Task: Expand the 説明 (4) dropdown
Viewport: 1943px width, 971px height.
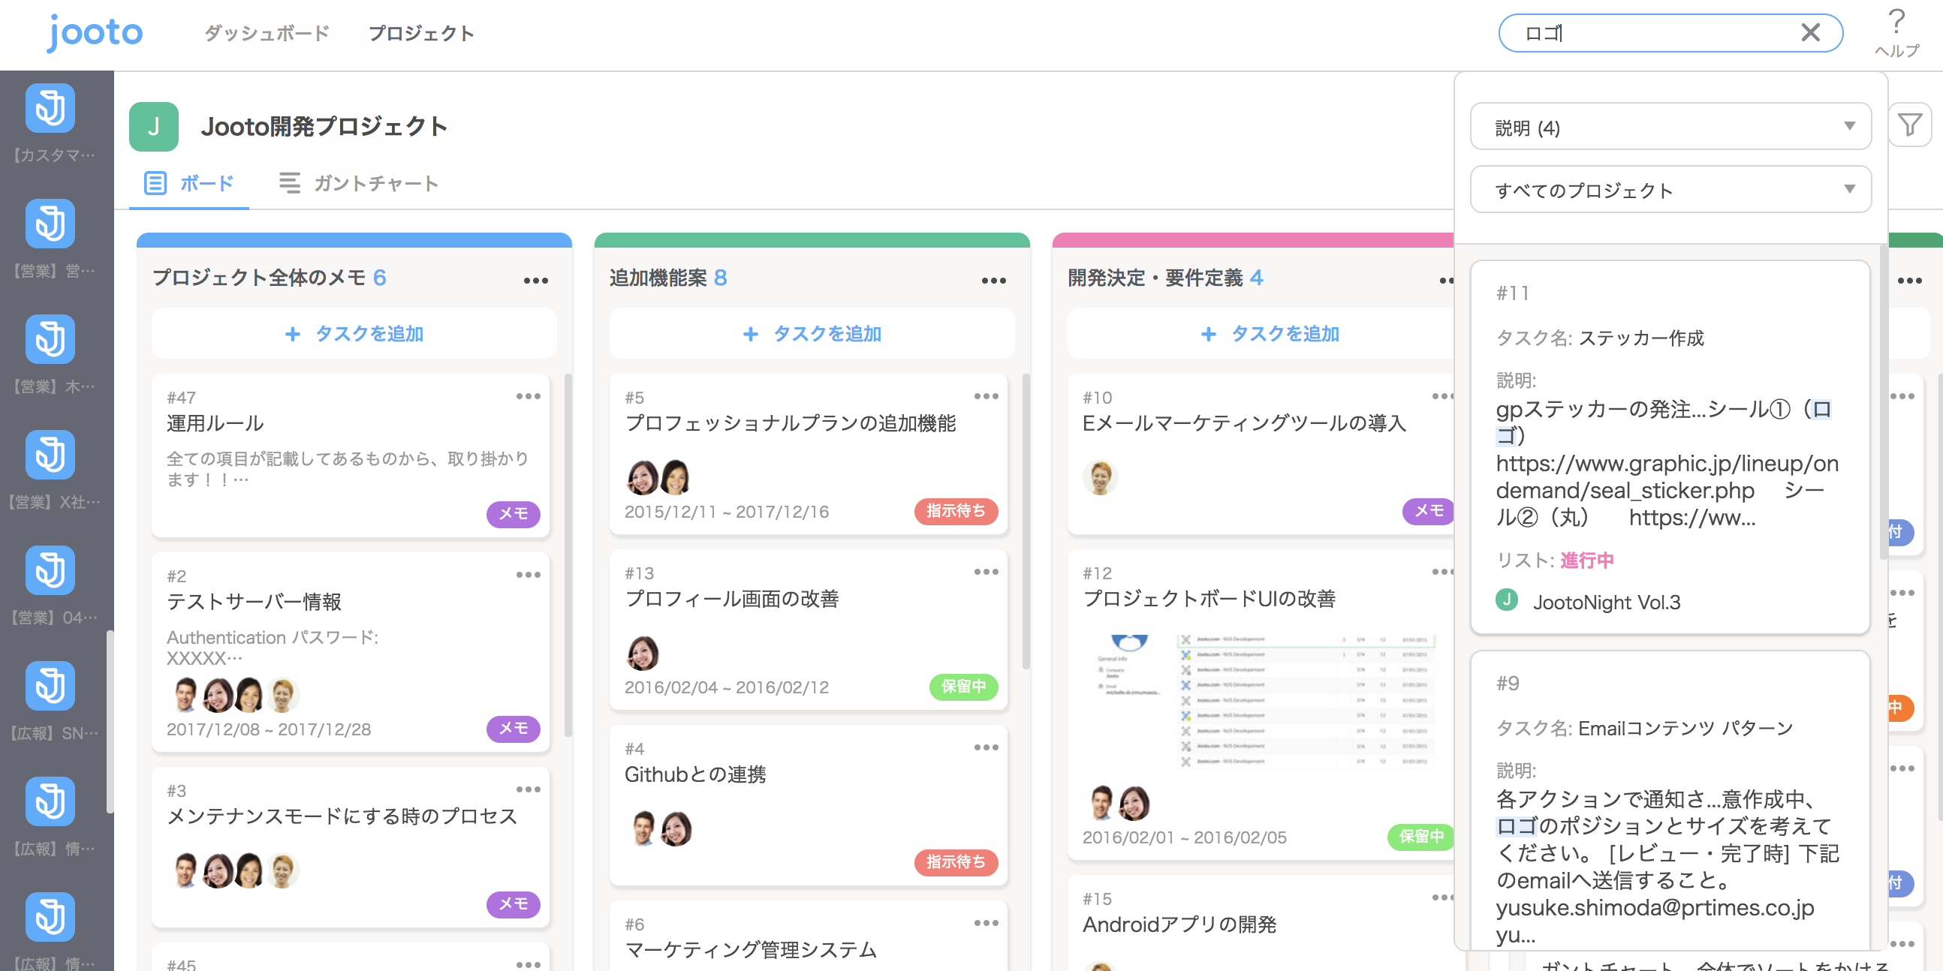Action: [x=1670, y=127]
